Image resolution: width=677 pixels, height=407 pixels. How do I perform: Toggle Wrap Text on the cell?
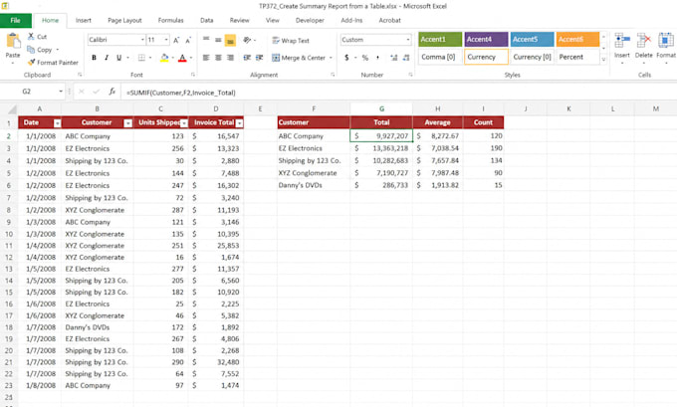(x=291, y=40)
